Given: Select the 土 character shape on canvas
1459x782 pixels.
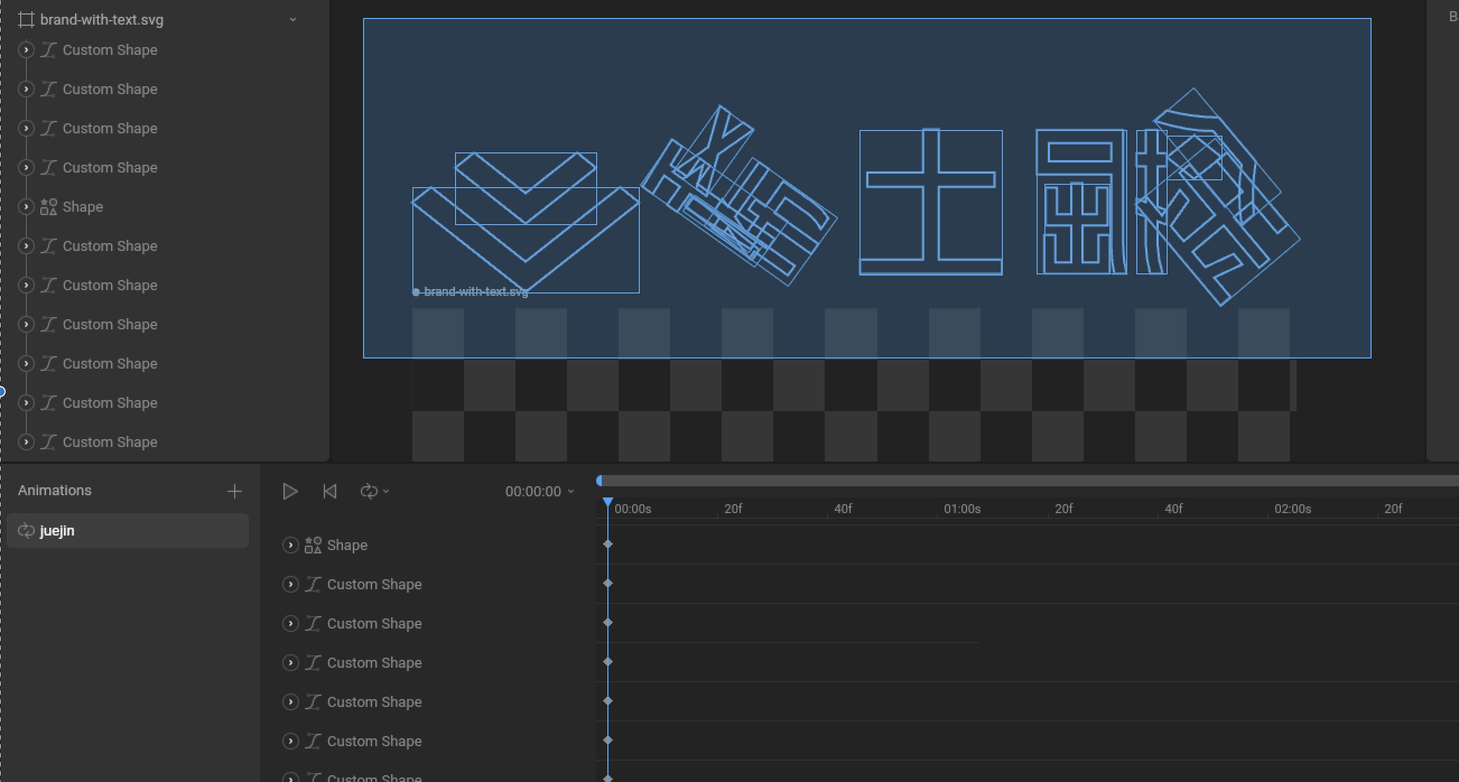Looking at the screenshot, I should click(x=931, y=202).
